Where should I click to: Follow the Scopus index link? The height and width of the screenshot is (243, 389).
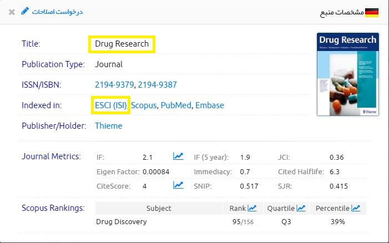(x=144, y=105)
